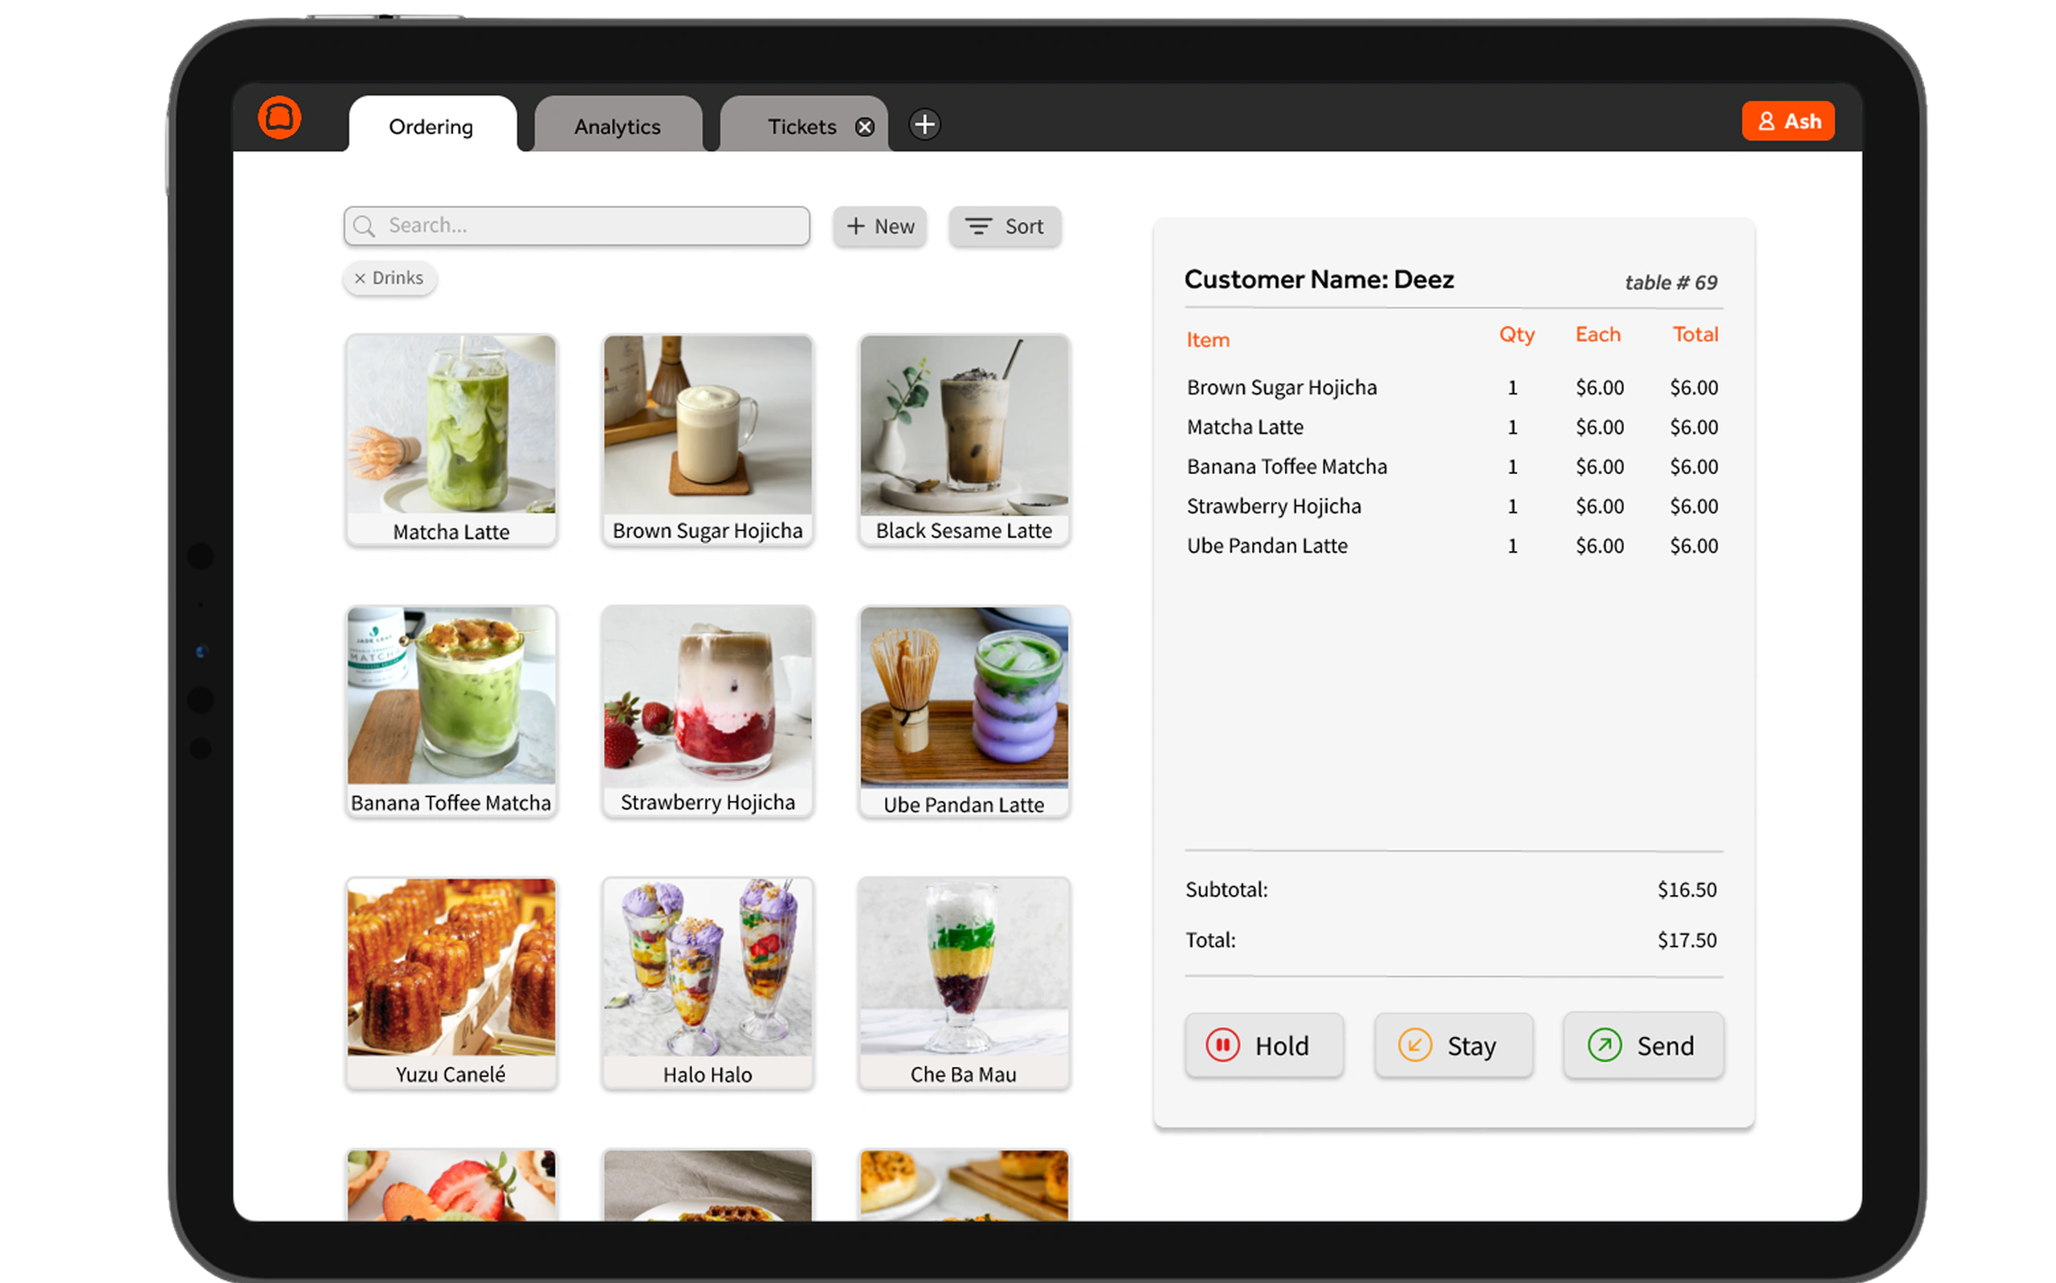Add Halo Halo to the order
This screenshot has height=1283, width=2056.
[708, 983]
